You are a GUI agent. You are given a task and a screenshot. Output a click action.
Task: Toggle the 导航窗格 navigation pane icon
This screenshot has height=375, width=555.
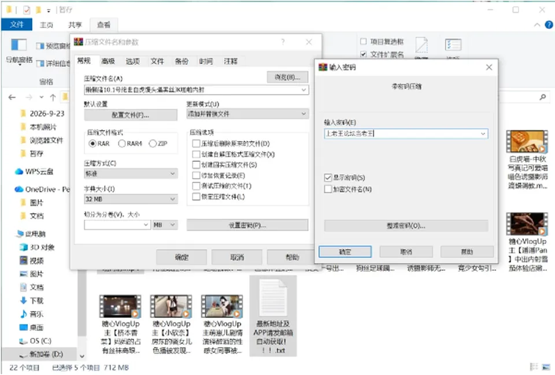(x=18, y=45)
